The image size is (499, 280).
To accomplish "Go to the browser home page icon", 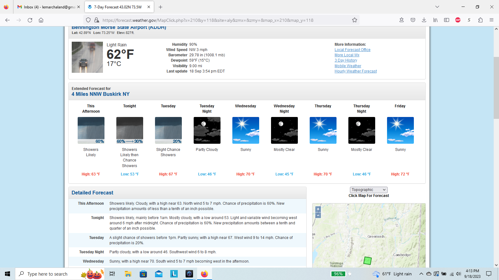I will (x=41, y=20).
